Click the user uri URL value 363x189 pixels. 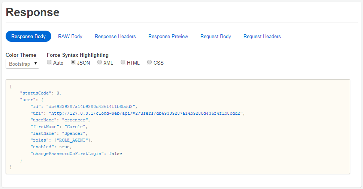(x=146, y=113)
